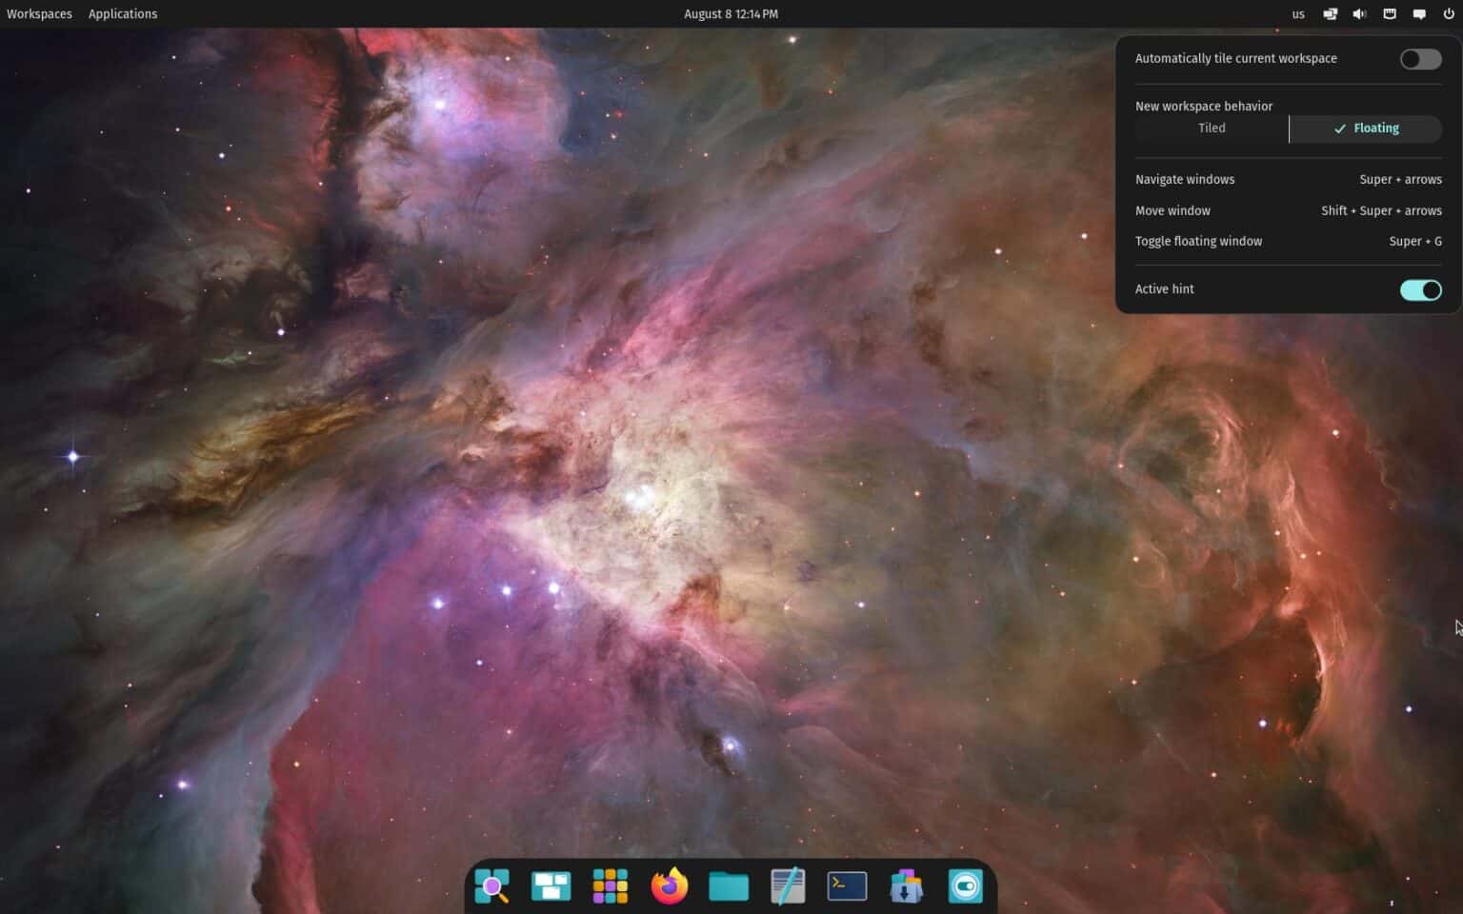
Task: Open the Workspaces menu
Action: pos(39,13)
